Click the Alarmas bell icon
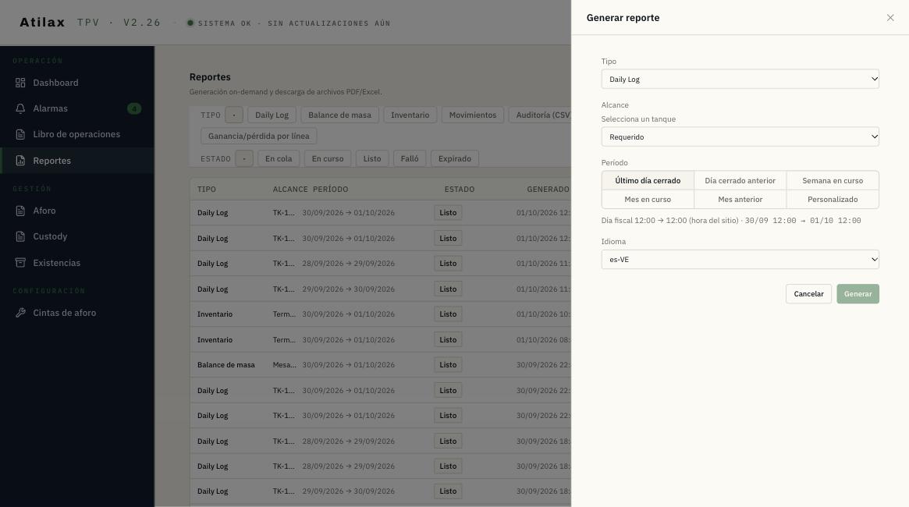 (x=20, y=108)
